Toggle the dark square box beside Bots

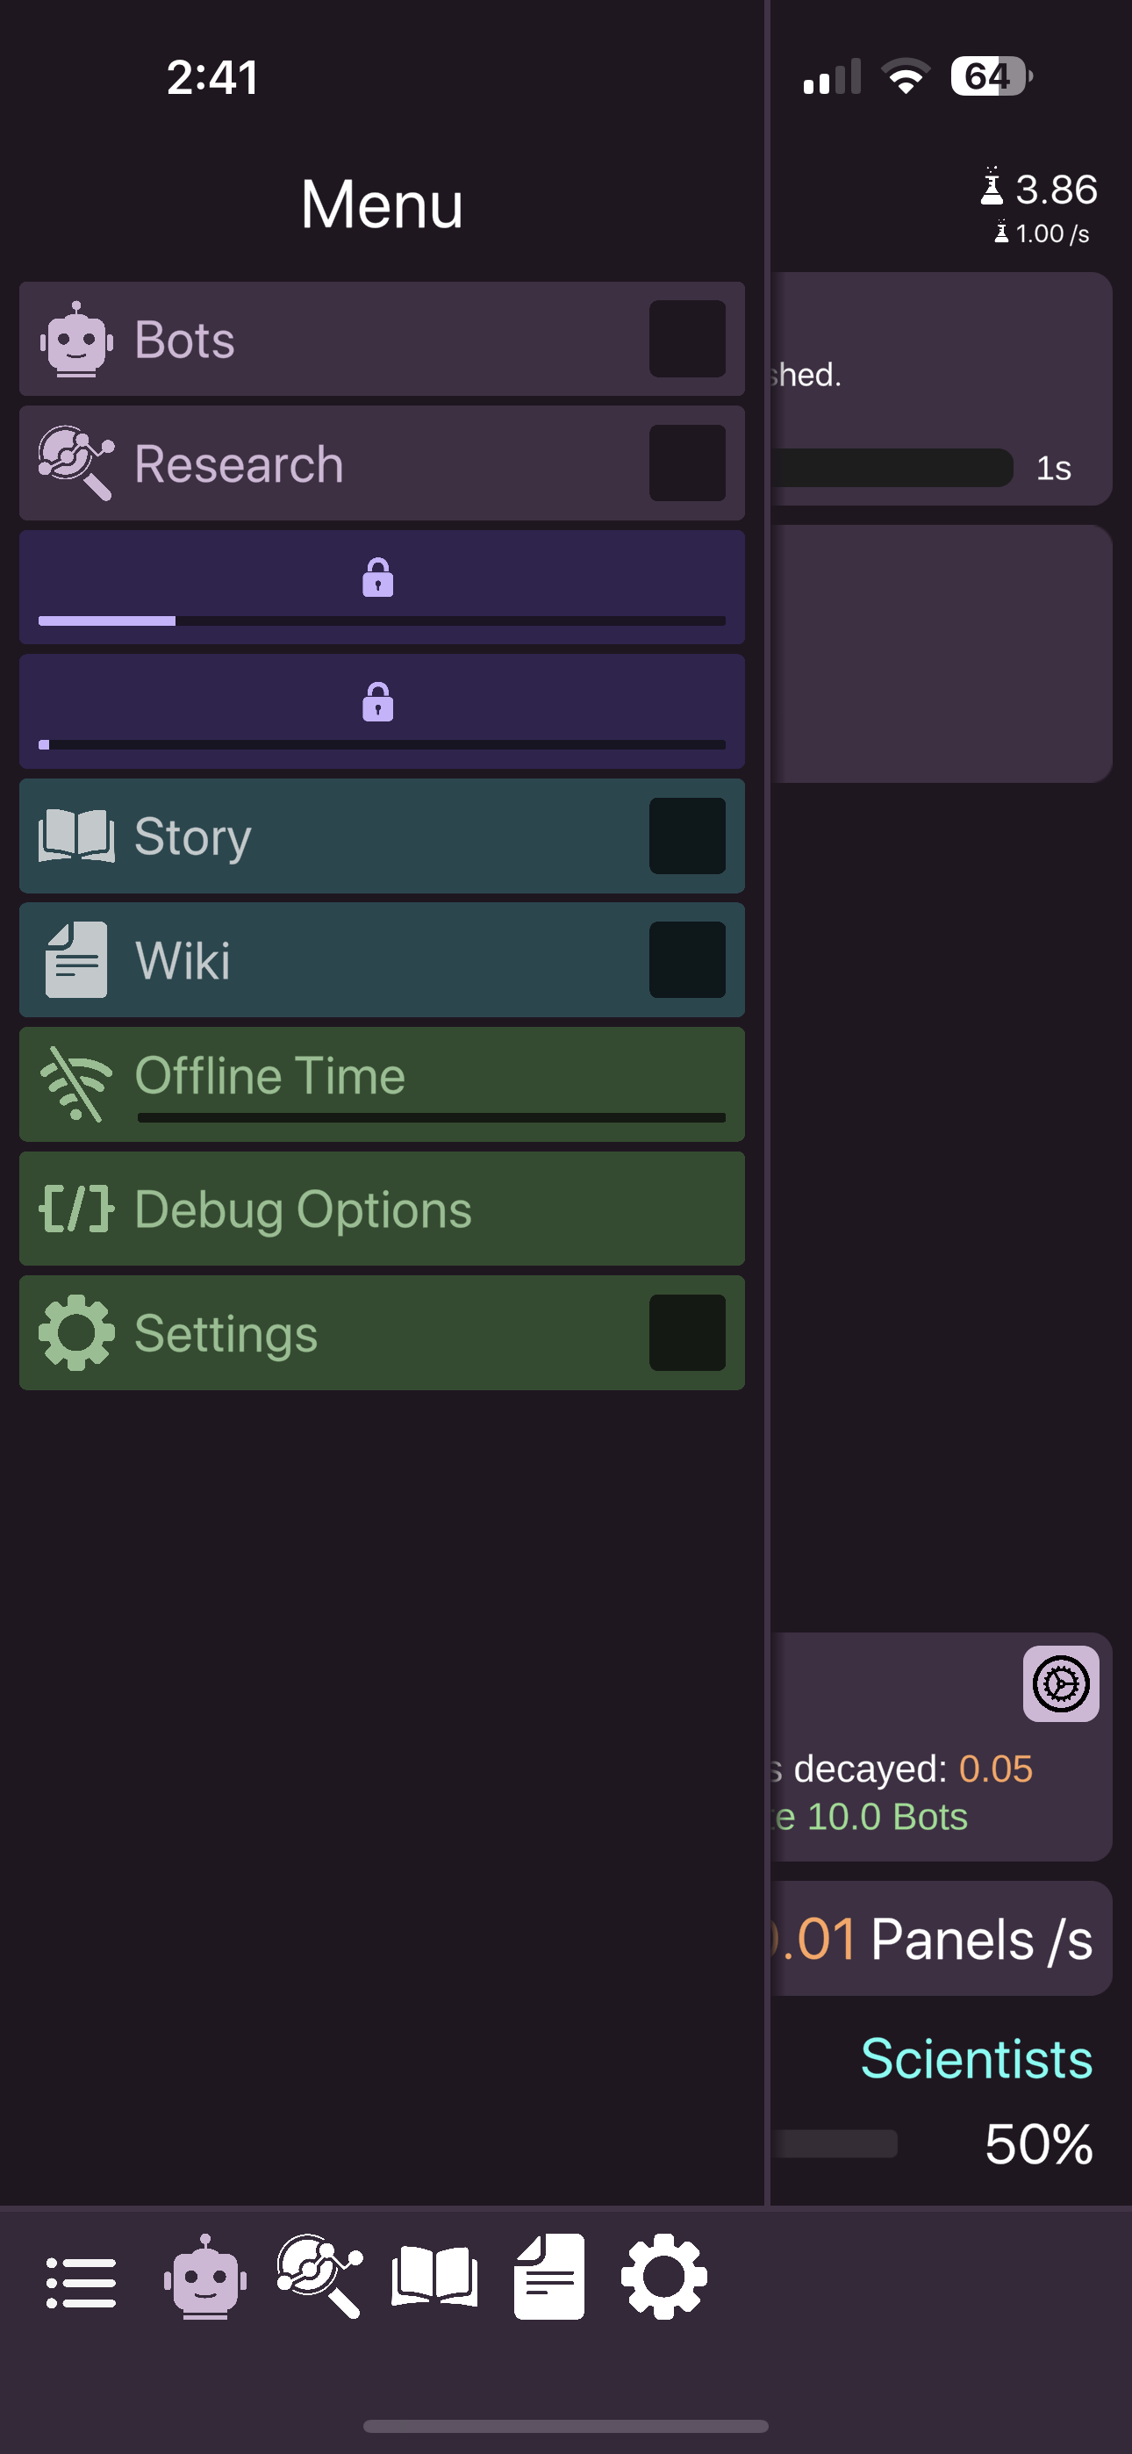coord(687,339)
